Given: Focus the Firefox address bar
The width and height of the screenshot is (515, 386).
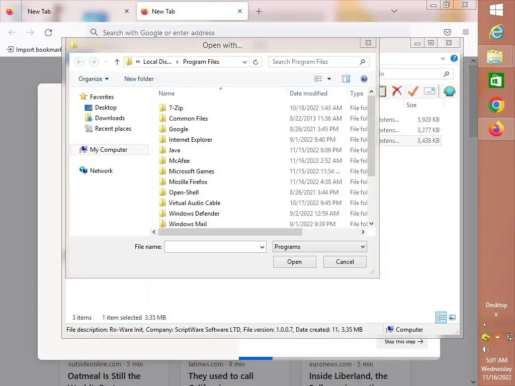Looking at the screenshot, I should (x=249, y=33).
